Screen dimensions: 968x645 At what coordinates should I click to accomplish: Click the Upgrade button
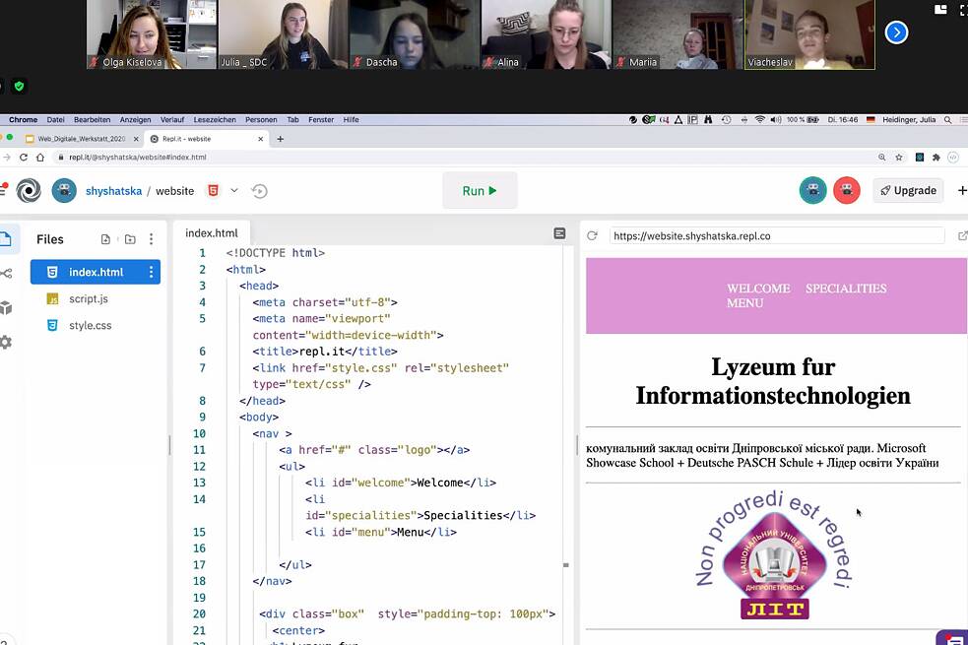pyautogui.click(x=908, y=191)
